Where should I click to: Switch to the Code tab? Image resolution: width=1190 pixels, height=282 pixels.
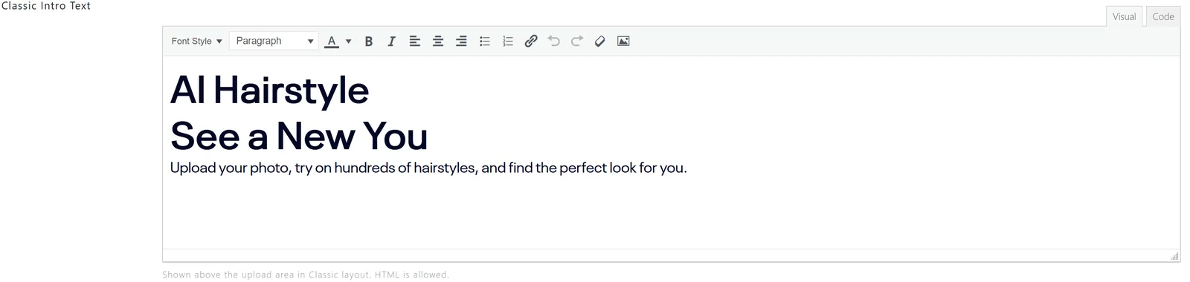coord(1163,16)
